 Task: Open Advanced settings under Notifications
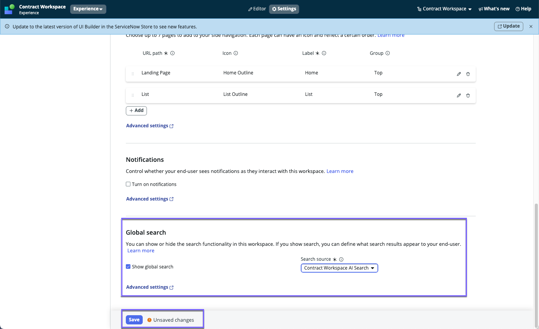coord(150,199)
